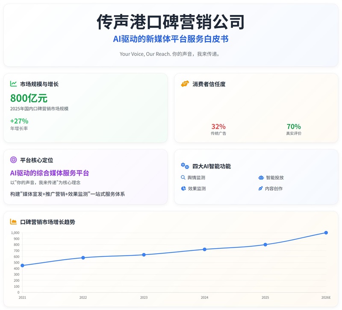Click the line chart icon beside 市场规模与增长
Viewport: 342px width, 310px height.
14,84
